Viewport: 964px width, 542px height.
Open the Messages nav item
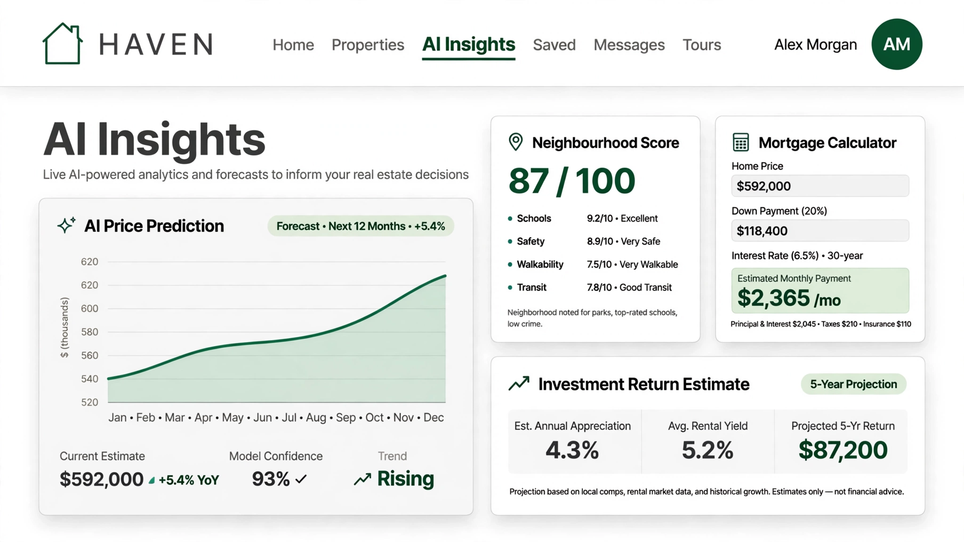pyautogui.click(x=629, y=45)
